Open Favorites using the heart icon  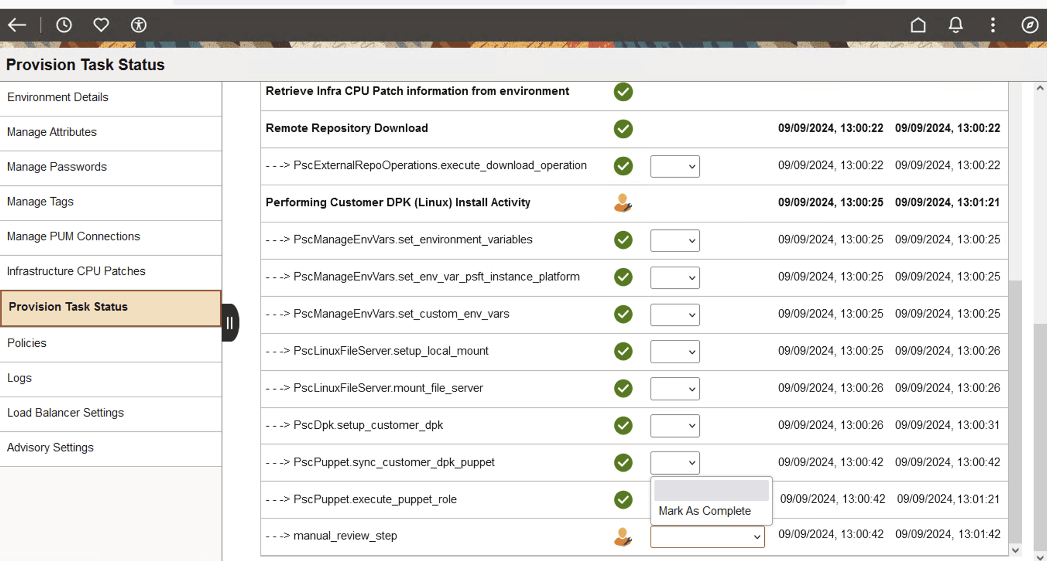101,25
